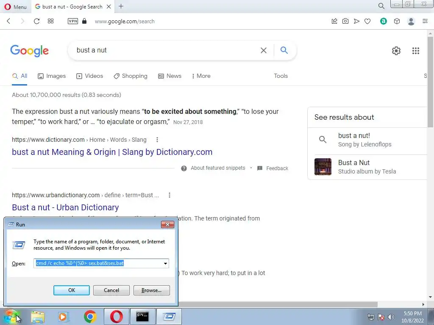Open Action Center flag tray icon
The width and height of the screenshot is (434, 325).
tap(381, 317)
